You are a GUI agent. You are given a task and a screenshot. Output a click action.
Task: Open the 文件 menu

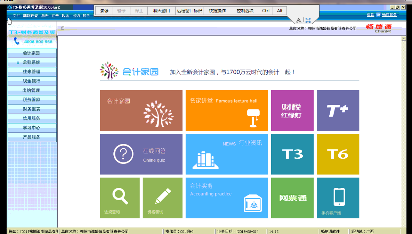(16, 16)
